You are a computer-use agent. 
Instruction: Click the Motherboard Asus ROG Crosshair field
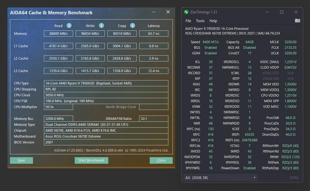[x=106, y=136]
